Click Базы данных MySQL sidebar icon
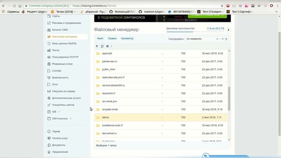 [x=49, y=43]
